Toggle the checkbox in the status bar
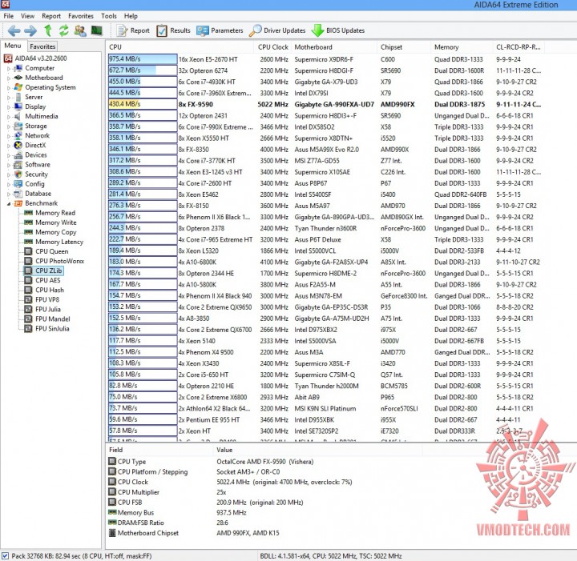577x561 pixels. tap(5, 556)
